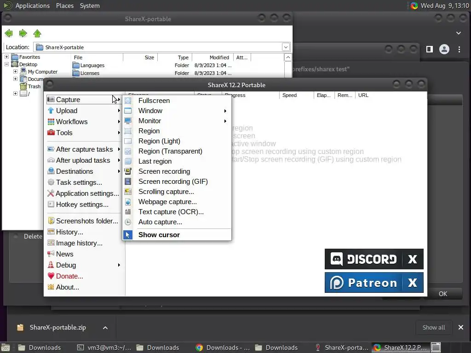The width and height of the screenshot is (471, 353).
Task: Close the browser downloads bar
Action: (461, 327)
